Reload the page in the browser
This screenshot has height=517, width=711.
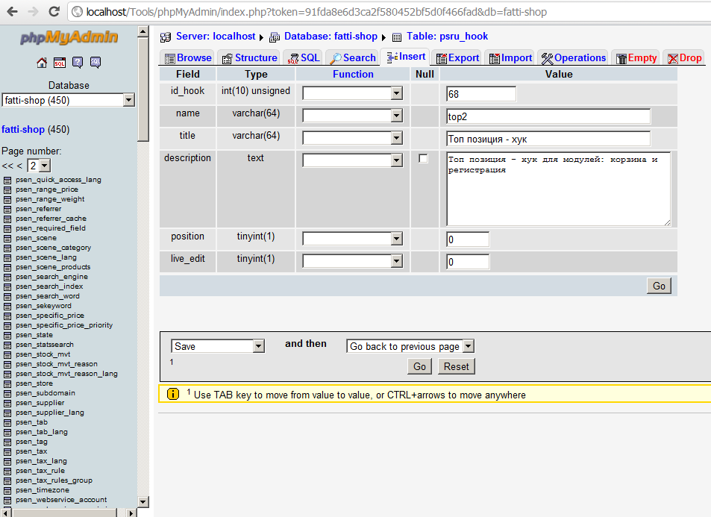[x=54, y=11]
